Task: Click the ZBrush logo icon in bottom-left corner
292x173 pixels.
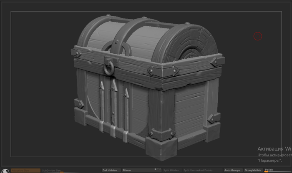Action: click(5, 170)
